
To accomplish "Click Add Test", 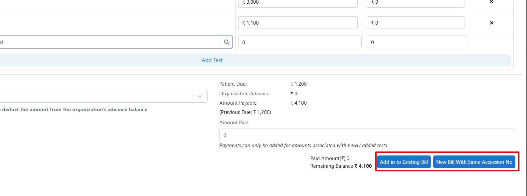I will pyautogui.click(x=212, y=60).
